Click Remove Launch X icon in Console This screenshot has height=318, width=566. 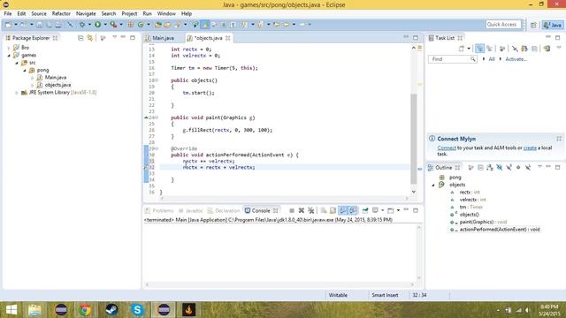coord(302,210)
